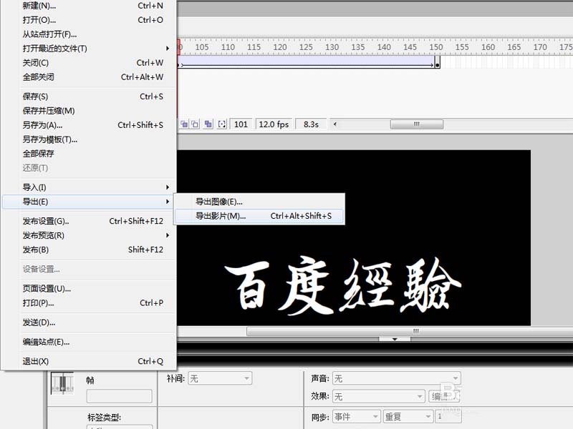Click the timeline horizontal scrollbar thumb
This screenshot has width=573, height=429.
pyautogui.click(x=417, y=124)
